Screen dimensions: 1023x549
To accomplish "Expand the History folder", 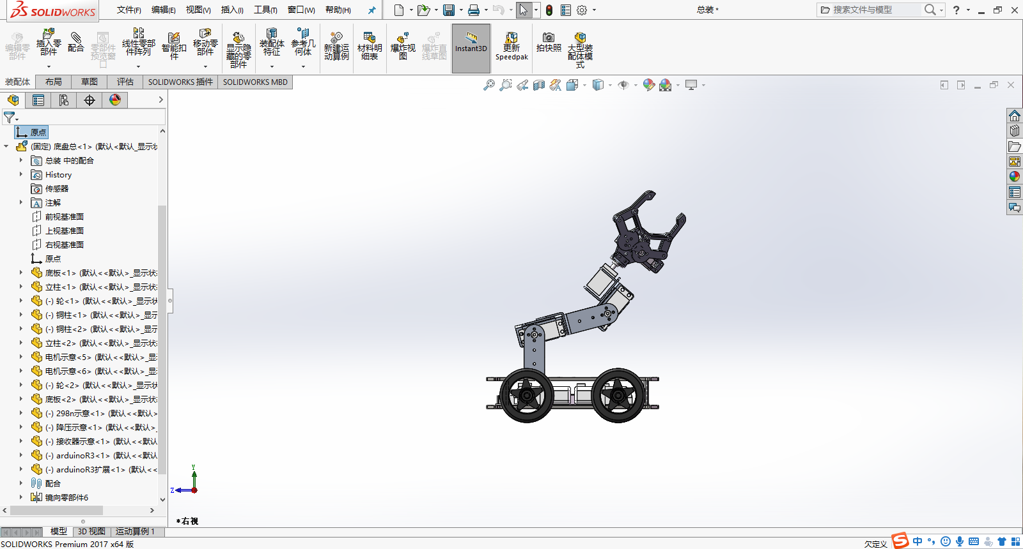I will pyautogui.click(x=20, y=174).
